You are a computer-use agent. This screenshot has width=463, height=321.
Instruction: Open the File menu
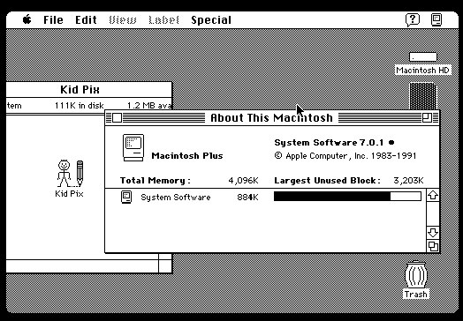53,20
